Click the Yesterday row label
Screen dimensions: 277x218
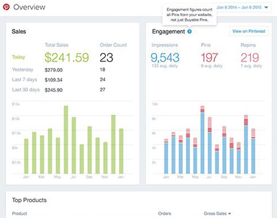(23, 70)
